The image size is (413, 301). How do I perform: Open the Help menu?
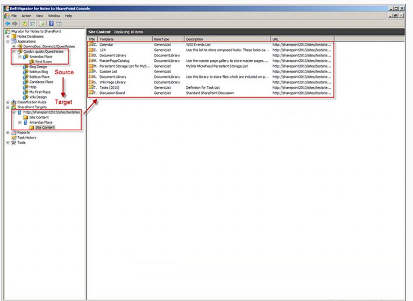68,16
